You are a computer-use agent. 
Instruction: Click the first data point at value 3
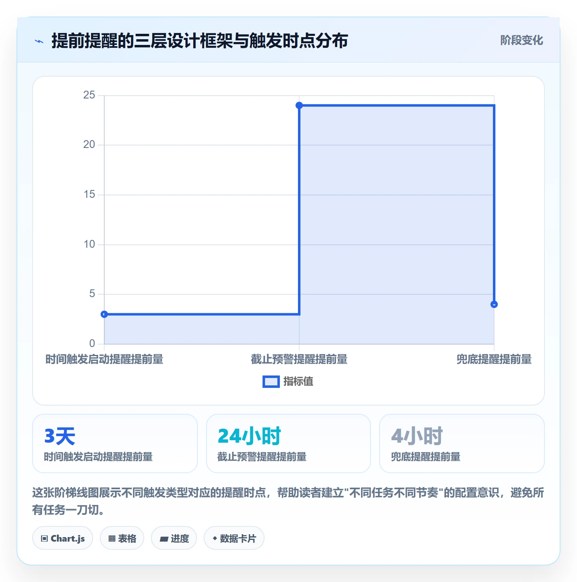coord(104,314)
